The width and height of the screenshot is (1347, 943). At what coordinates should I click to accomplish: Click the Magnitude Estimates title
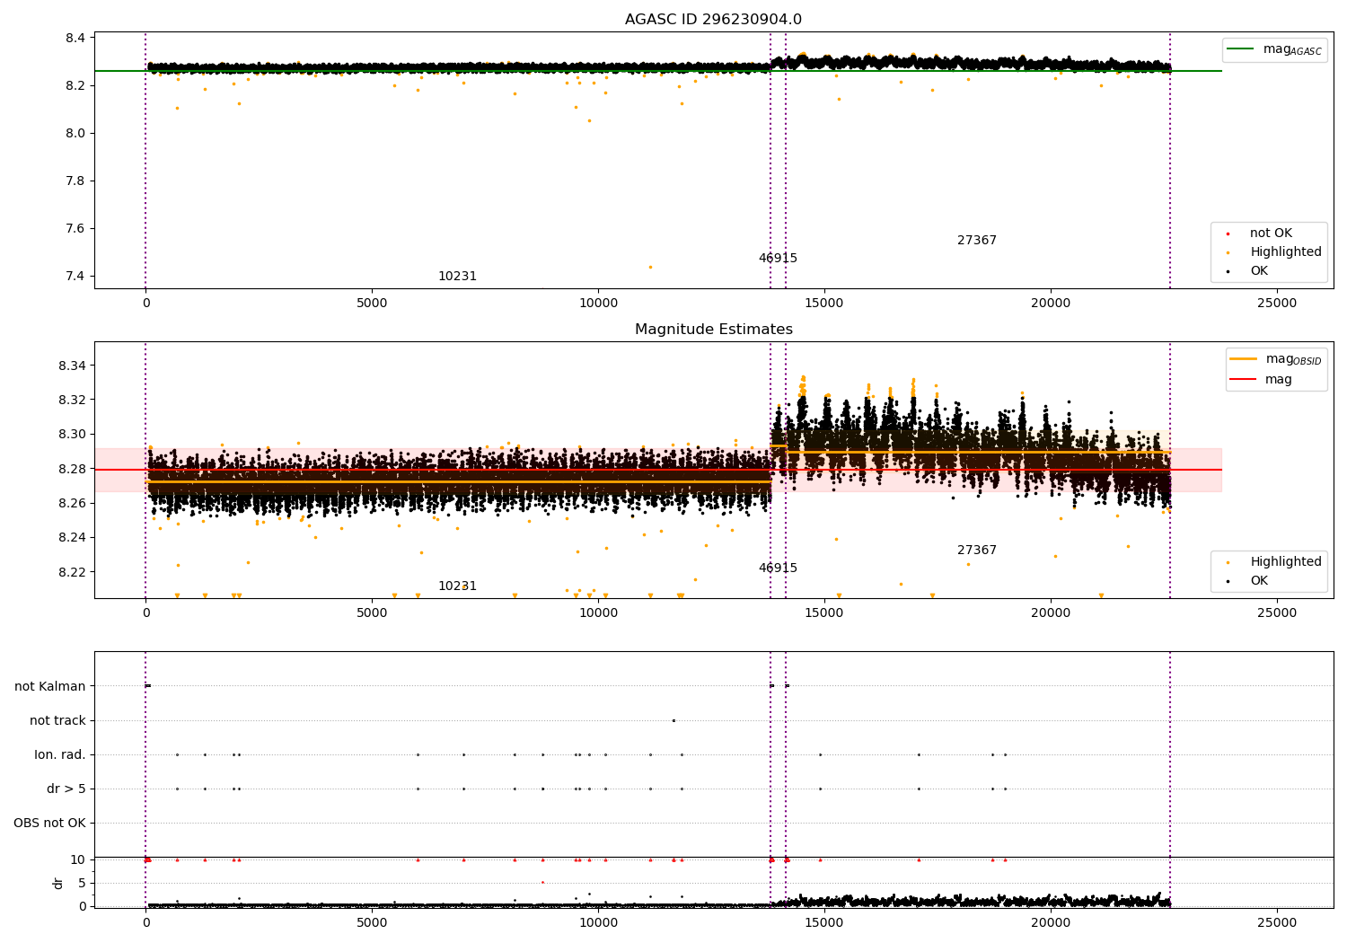[x=714, y=330]
